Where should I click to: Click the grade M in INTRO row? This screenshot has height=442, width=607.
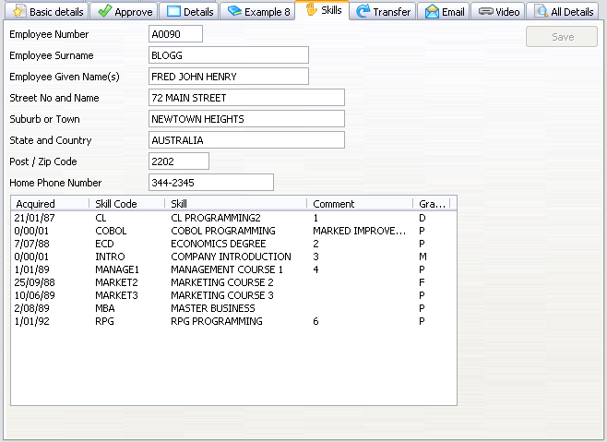coord(423,257)
